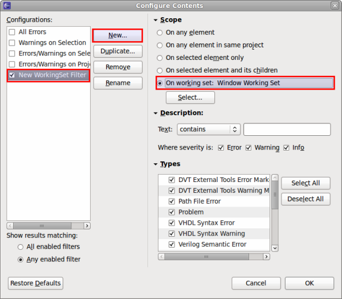342x299 pixels.
Task: Click types list horizontal scrollbar thumb
Action: (206, 257)
